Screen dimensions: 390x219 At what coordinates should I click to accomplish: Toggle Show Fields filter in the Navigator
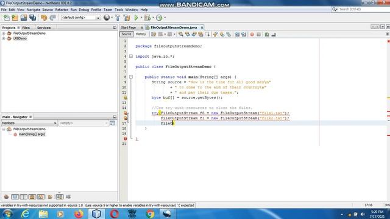click(15, 197)
